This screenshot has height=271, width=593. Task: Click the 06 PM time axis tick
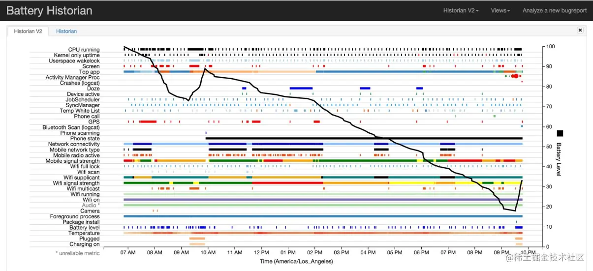[x=421, y=252]
